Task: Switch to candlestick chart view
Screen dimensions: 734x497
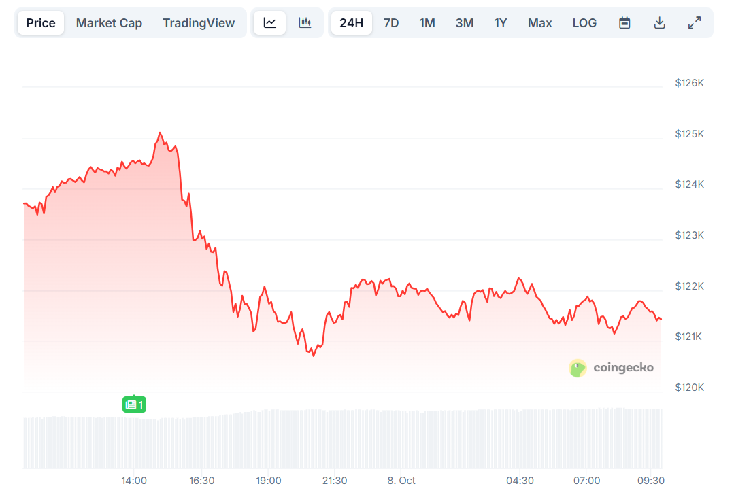Action: 304,22
